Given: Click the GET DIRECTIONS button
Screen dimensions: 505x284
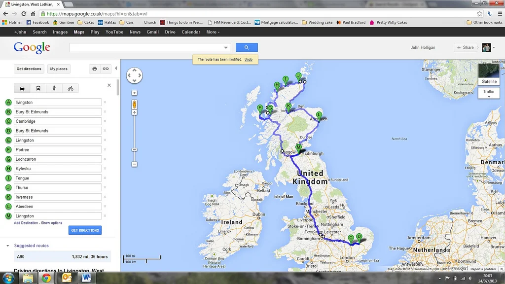Looking at the screenshot, I should tap(85, 230).
